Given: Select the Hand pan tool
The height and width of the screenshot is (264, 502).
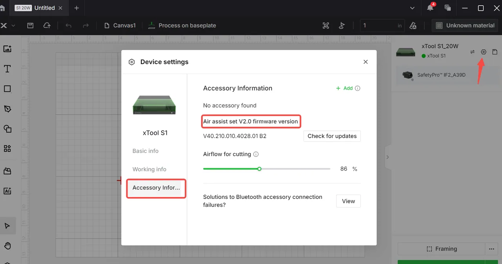Looking at the screenshot, I should [7, 246].
